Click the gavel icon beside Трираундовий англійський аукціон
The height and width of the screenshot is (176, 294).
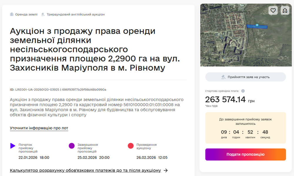point(43,14)
